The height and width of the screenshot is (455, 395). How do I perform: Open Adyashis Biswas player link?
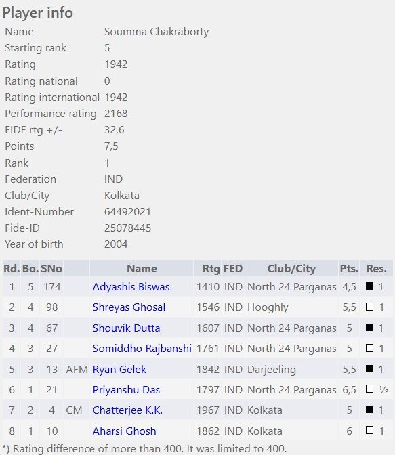[131, 286]
